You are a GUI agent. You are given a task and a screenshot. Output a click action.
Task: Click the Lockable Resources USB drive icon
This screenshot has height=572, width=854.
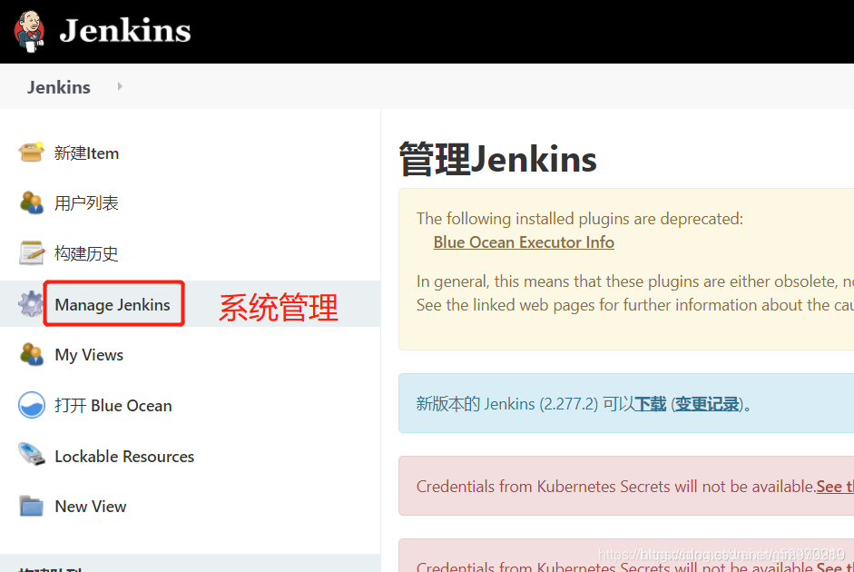[32, 454]
